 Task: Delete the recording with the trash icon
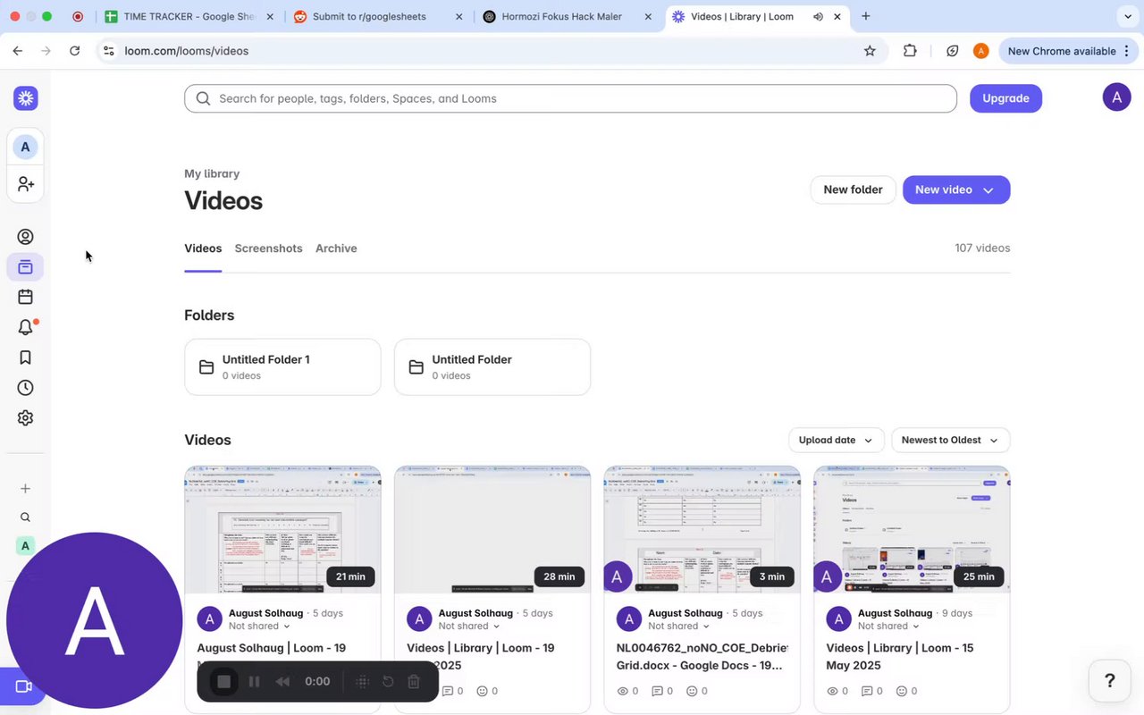414,682
